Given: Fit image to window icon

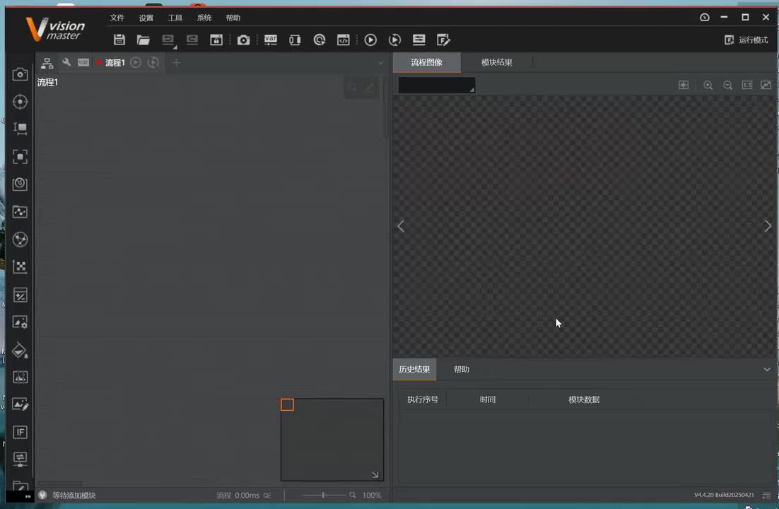Looking at the screenshot, I should coord(766,85).
